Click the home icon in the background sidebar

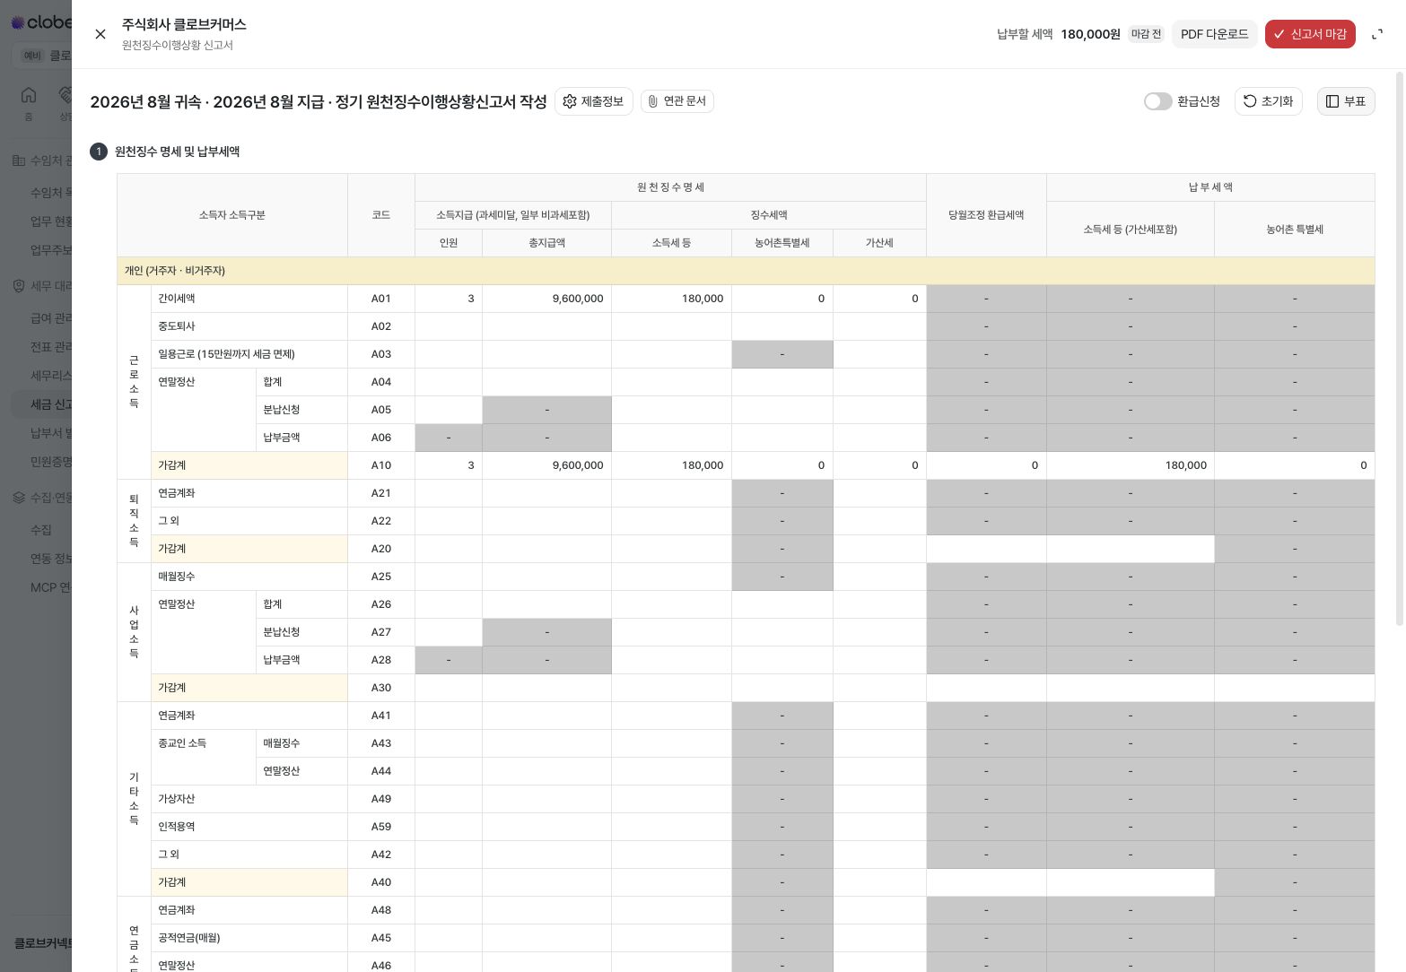click(29, 95)
